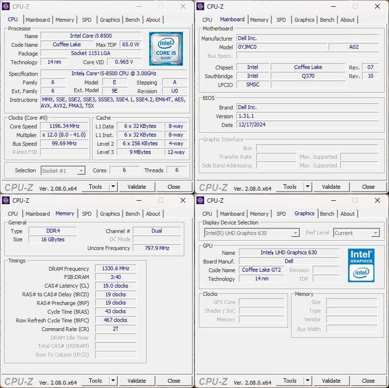Screen dimensions: 389x388
Task: Click the CPU-Z title bar icon on Graphics window
Action: tap(201, 200)
